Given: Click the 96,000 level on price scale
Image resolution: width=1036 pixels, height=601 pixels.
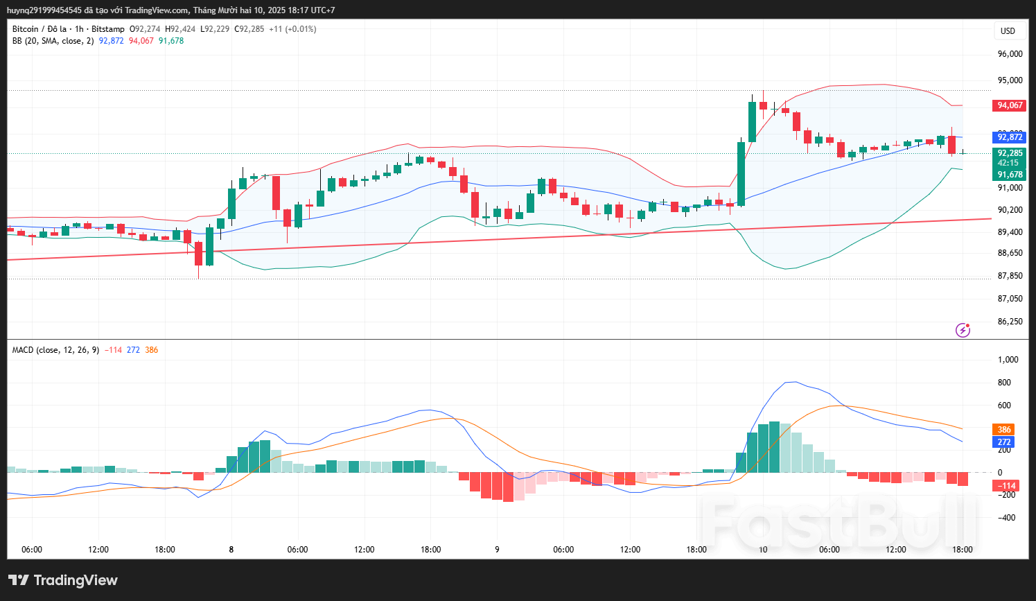Looking at the screenshot, I should pos(1010,54).
